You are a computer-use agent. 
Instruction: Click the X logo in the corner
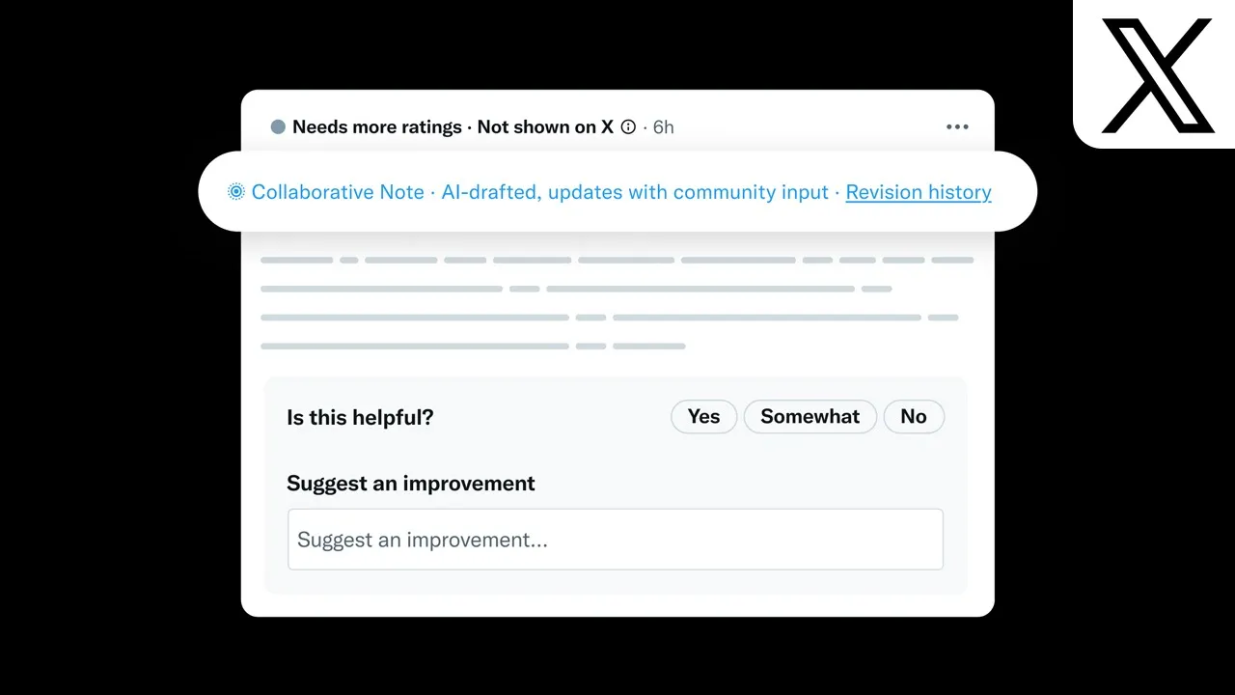[1157, 75]
